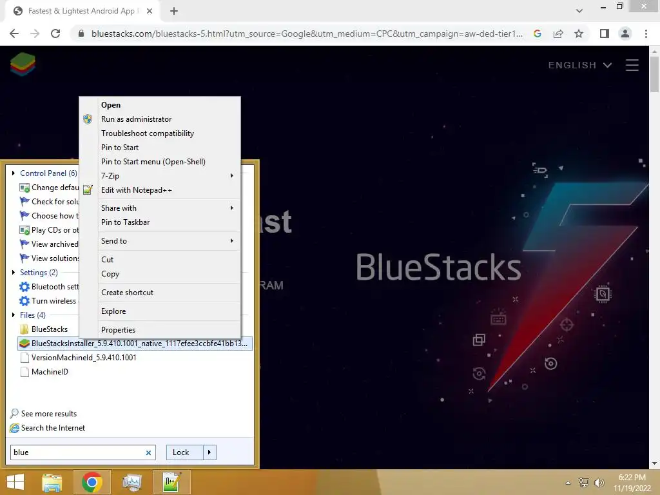The width and height of the screenshot is (660, 495).
Task: Open Notepad++ from the taskbar
Action: pos(172,482)
